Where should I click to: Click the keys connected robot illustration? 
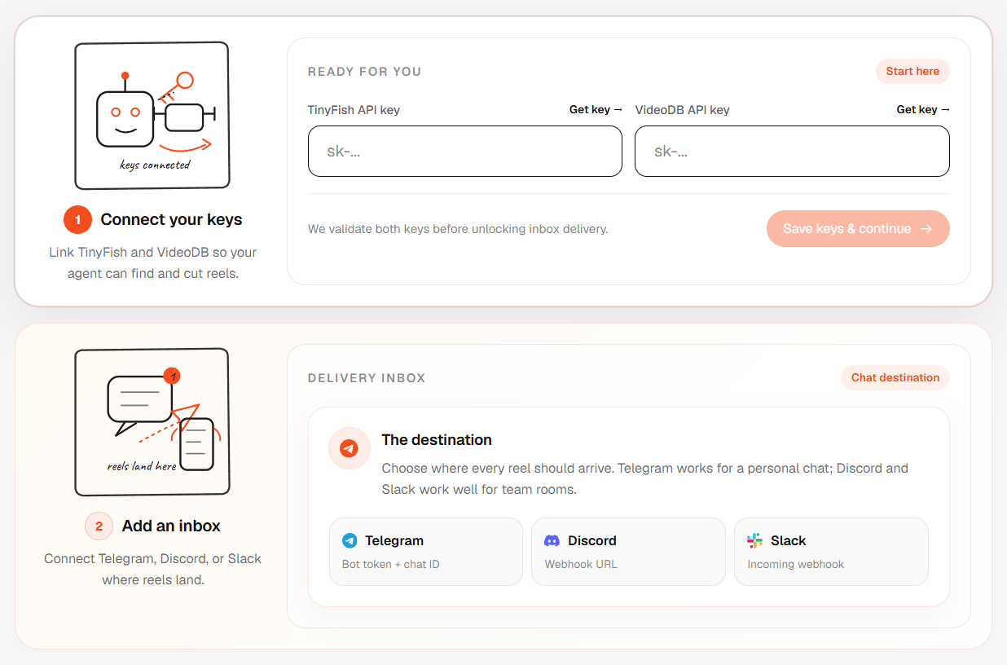(152, 116)
